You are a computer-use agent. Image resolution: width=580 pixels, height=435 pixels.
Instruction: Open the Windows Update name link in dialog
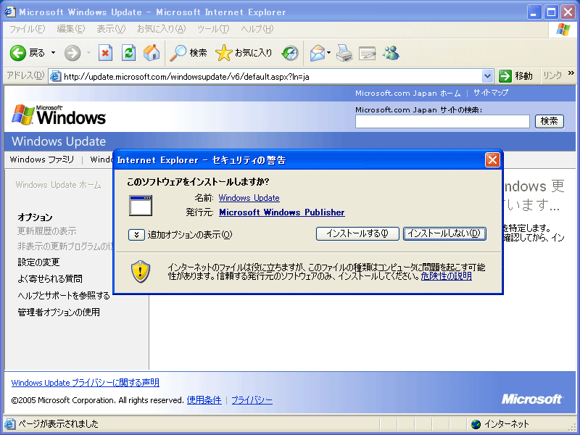pos(249,198)
